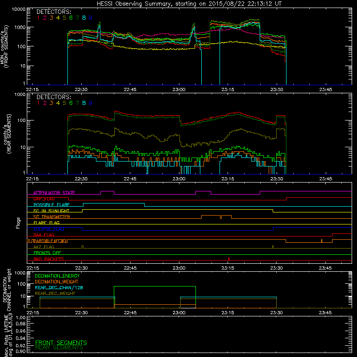Click the POSSIBLE_FLARE flag label

click(51, 205)
